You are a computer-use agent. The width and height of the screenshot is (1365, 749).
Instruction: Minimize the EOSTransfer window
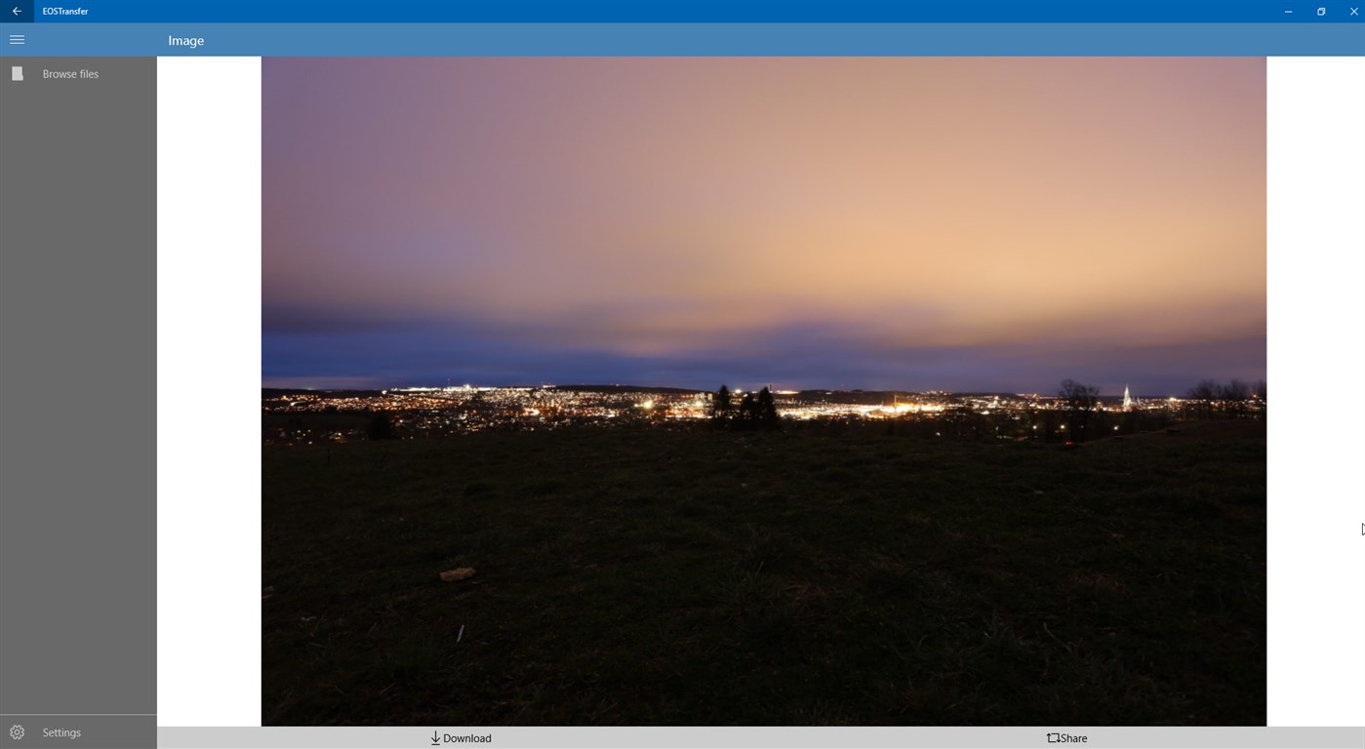pyautogui.click(x=1287, y=11)
